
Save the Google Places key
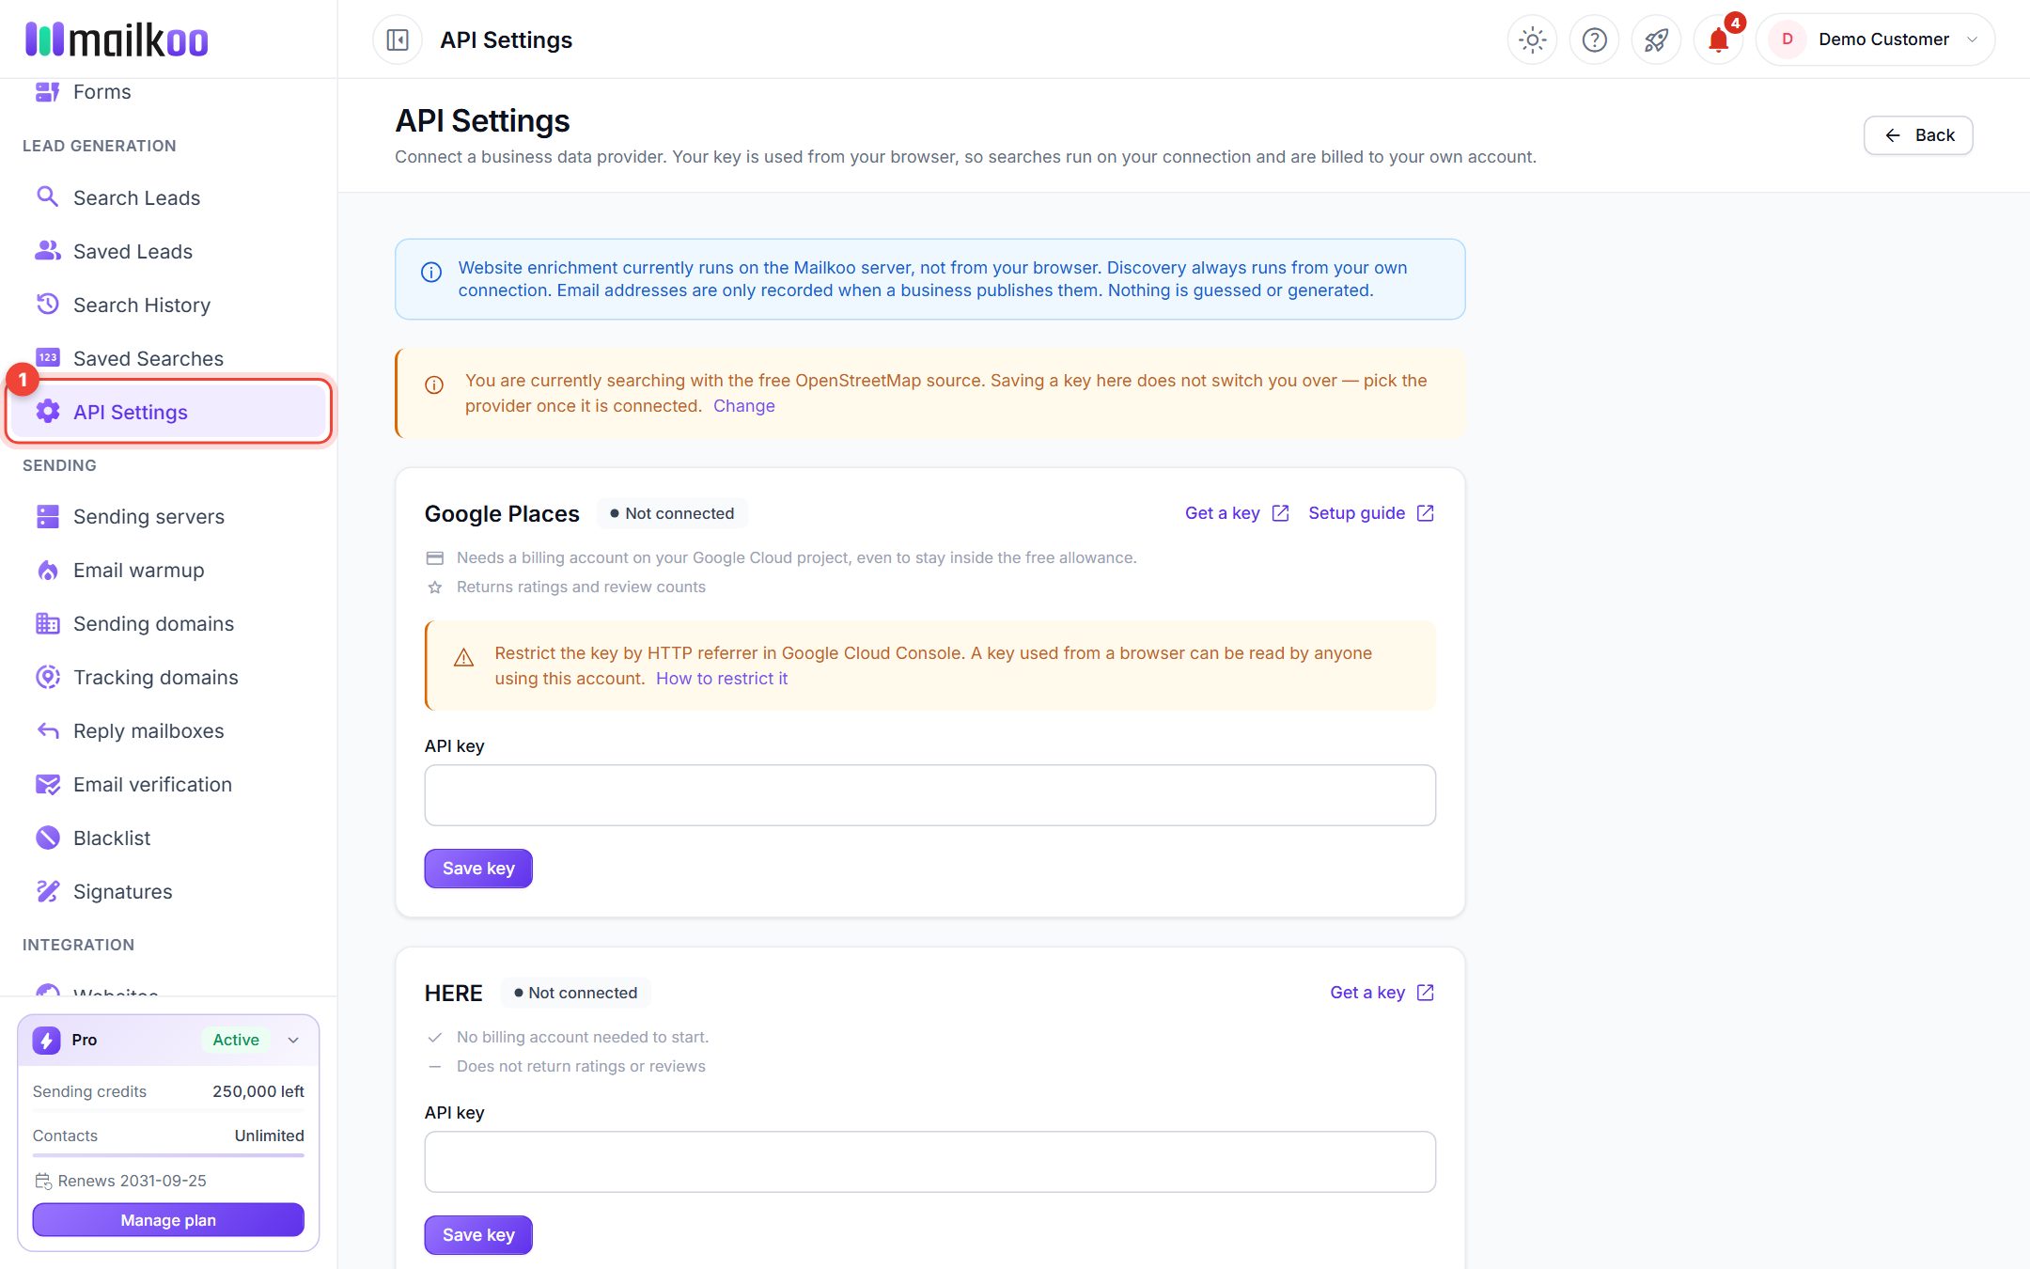click(478, 869)
